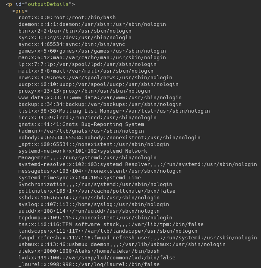Viewport: 261px width, 268px height.
Task: Select the TPM software stack line
Action: click(111, 224)
